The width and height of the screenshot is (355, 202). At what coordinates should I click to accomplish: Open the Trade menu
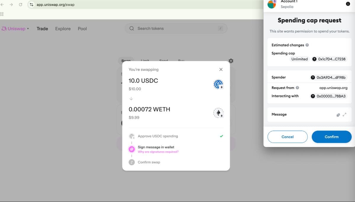pyautogui.click(x=42, y=29)
